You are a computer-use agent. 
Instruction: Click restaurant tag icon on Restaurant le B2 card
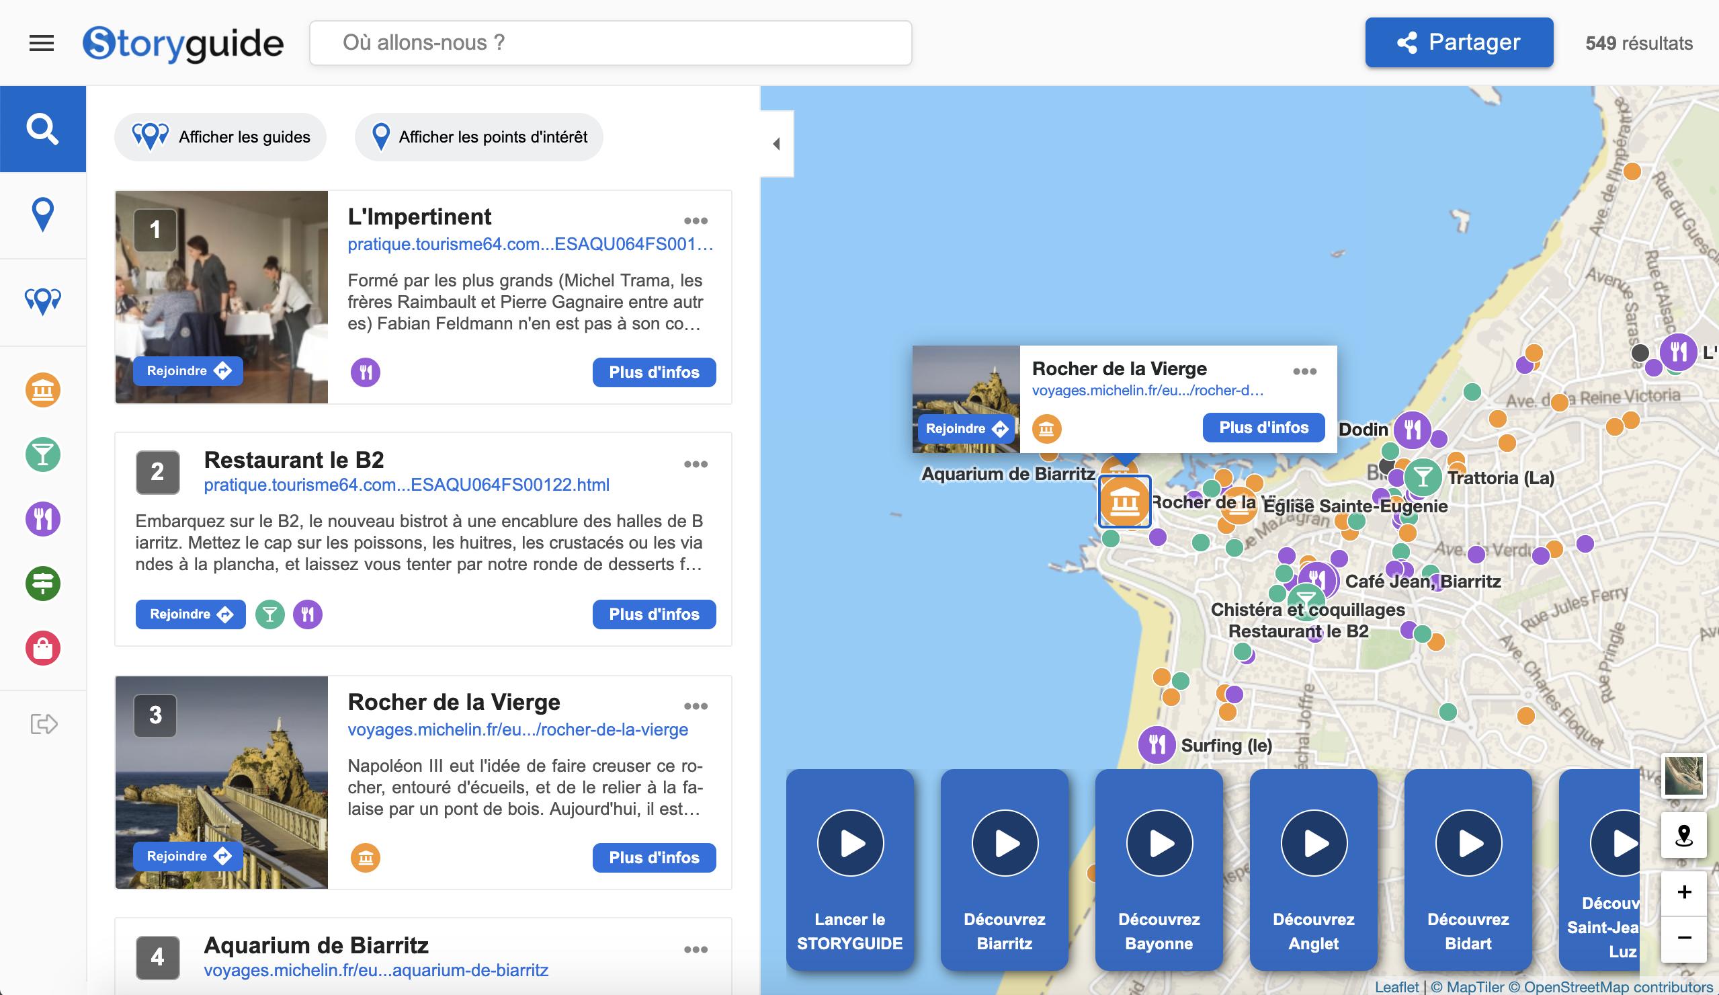pos(308,615)
